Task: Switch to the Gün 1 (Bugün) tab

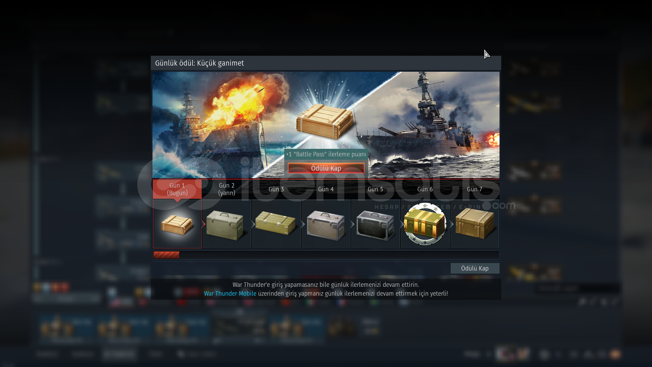Action: 177,189
